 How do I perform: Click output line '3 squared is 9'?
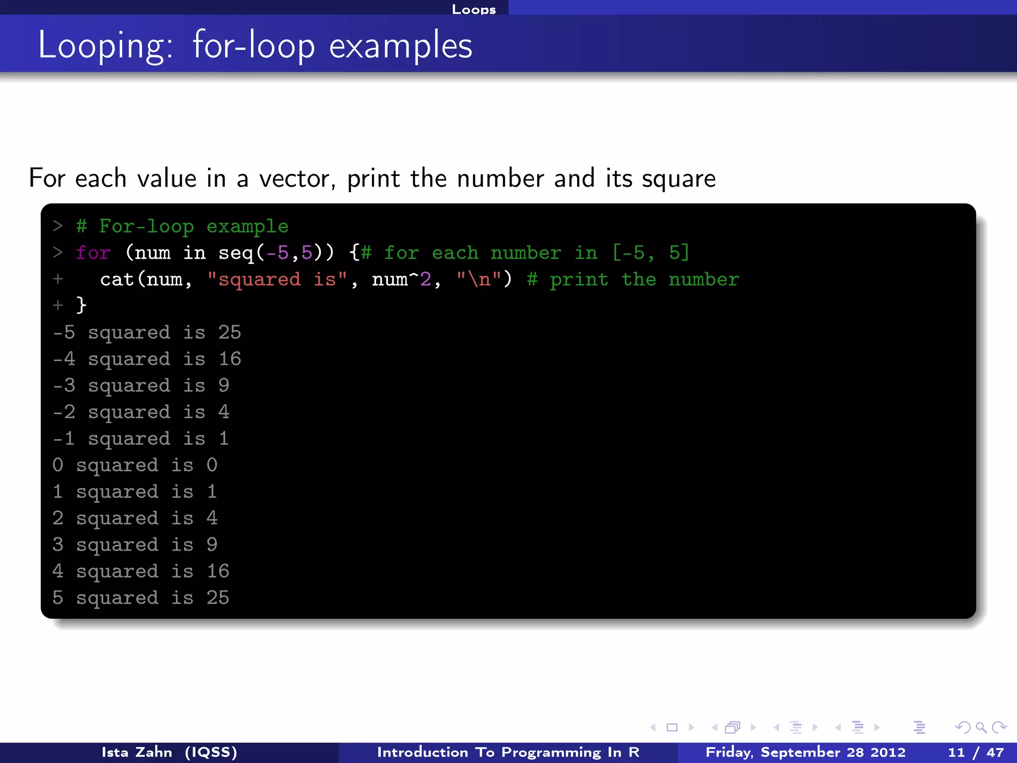point(135,545)
